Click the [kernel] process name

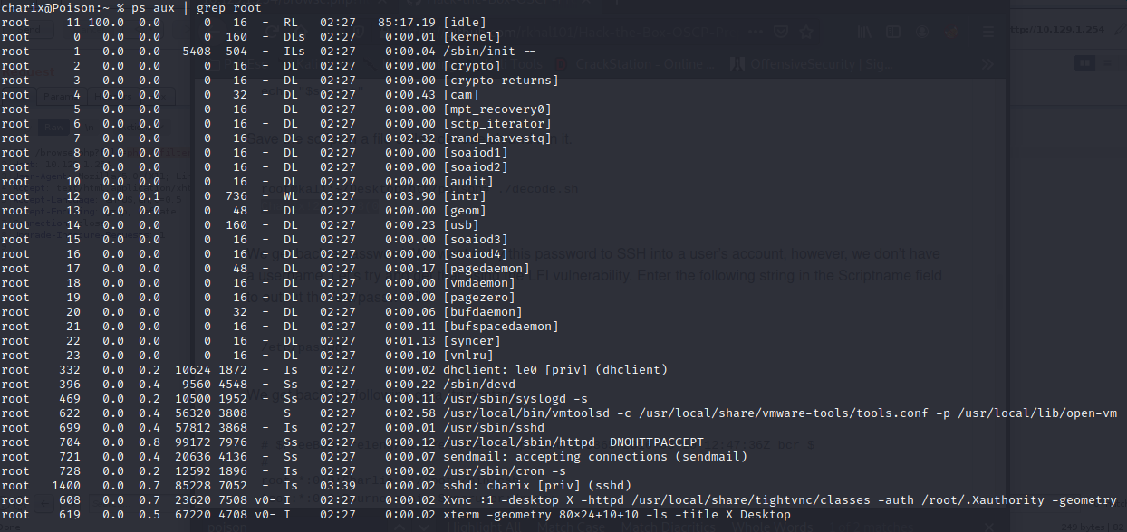472,37
